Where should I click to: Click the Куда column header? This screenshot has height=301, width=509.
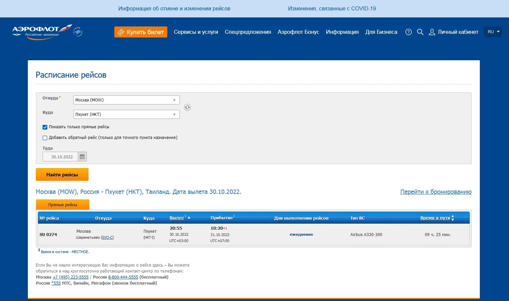coord(149,218)
